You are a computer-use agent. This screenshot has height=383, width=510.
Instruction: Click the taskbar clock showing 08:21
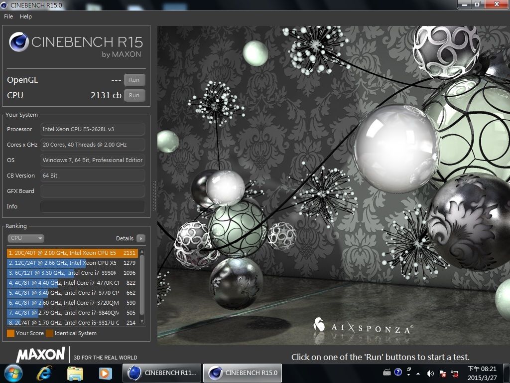[482, 373]
